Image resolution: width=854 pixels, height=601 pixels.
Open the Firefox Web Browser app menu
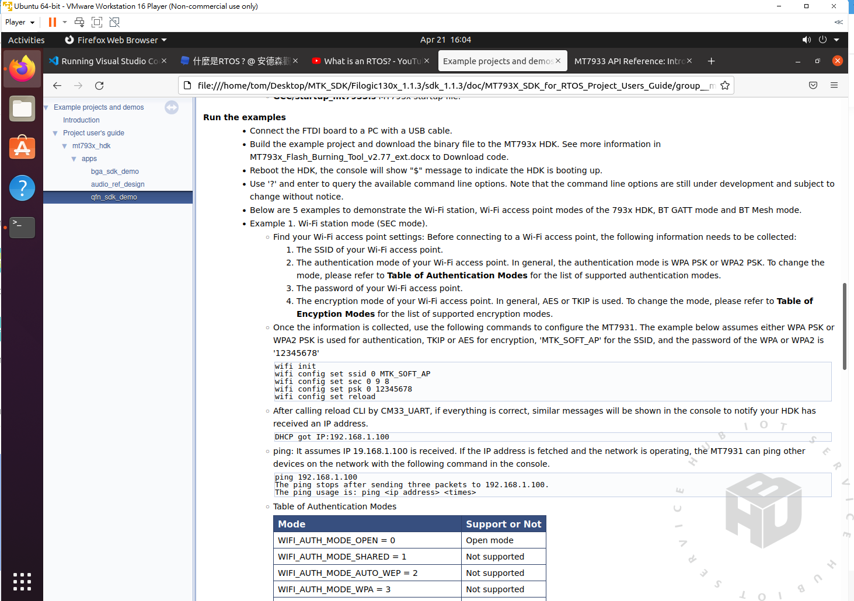pyautogui.click(x=116, y=40)
